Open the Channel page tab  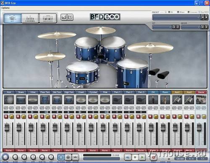point(30,18)
